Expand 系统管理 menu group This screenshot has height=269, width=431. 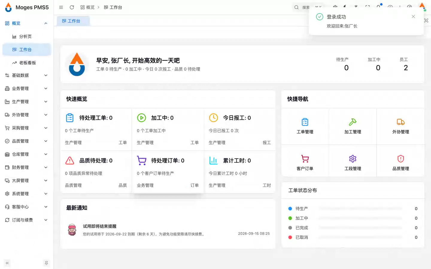[27, 194]
